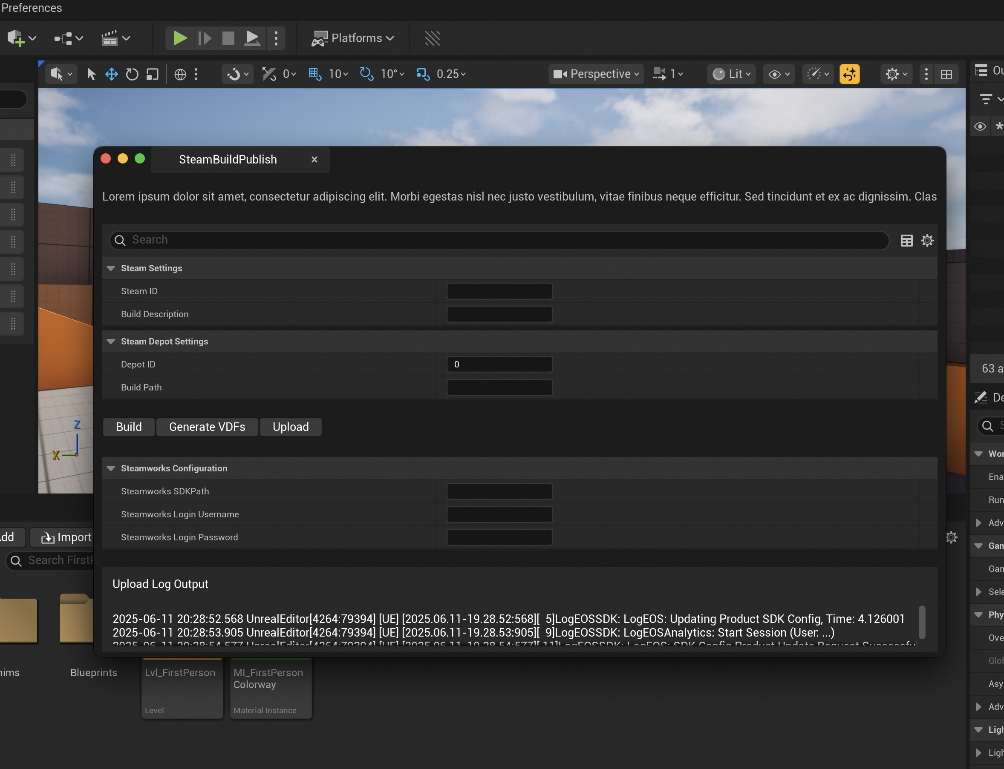This screenshot has height=769, width=1004.
Task: Open the Lit view mode menu
Action: 732,74
